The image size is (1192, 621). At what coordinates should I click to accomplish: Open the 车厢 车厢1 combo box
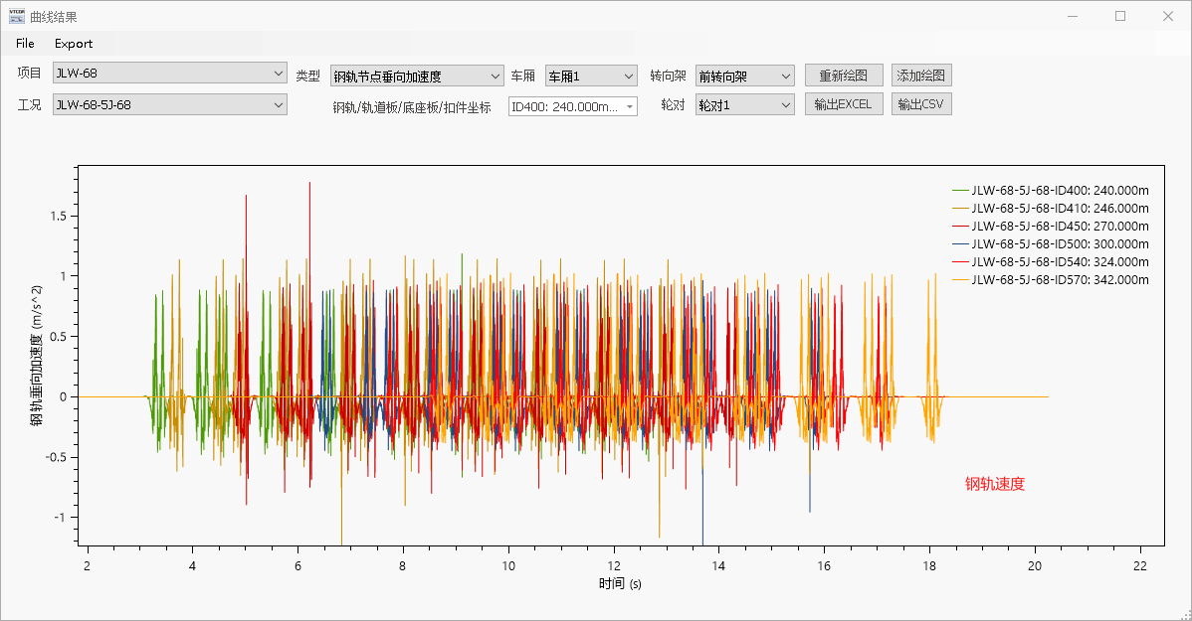[590, 76]
